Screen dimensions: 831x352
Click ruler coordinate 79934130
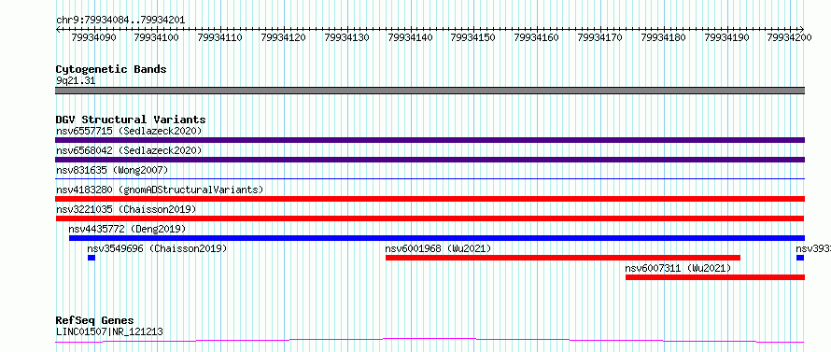[346, 37]
